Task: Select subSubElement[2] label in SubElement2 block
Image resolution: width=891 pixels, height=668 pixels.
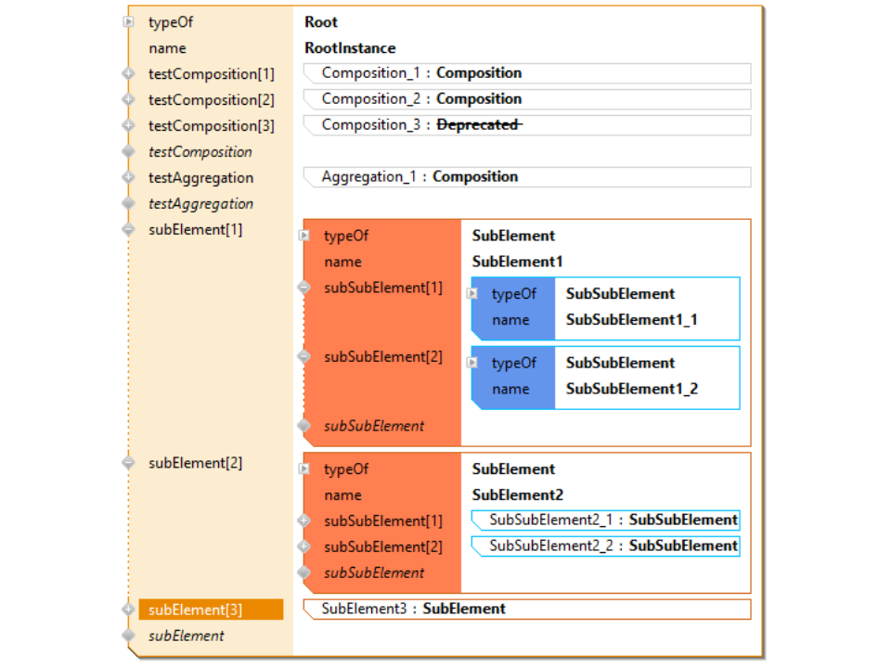Action: pos(383,547)
